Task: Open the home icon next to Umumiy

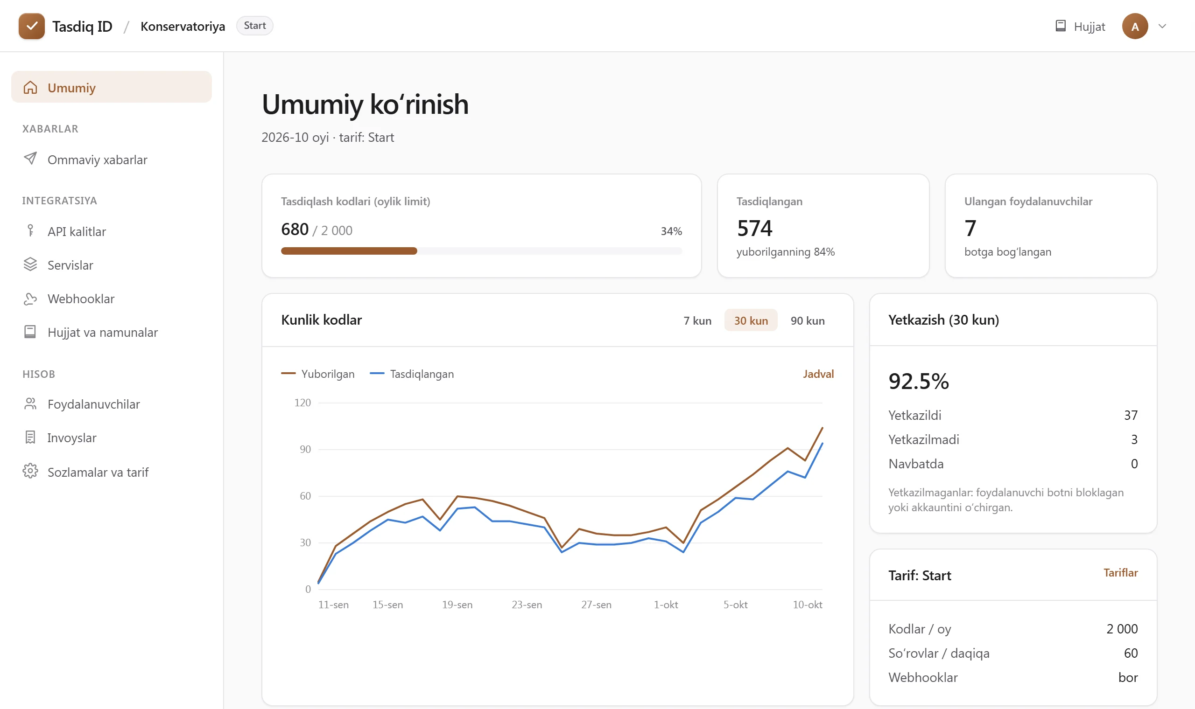Action: [x=30, y=87]
